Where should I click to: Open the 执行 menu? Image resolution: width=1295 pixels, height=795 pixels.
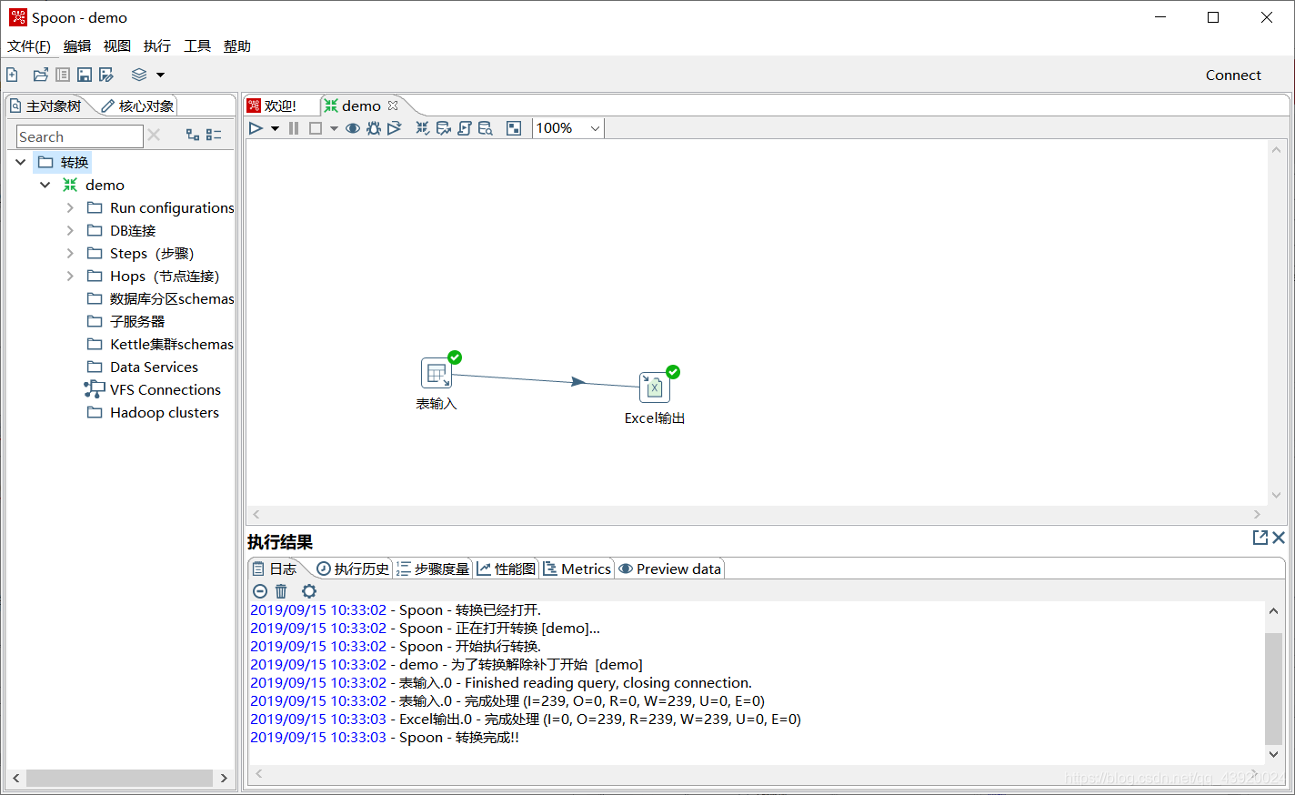pos(157,45)
